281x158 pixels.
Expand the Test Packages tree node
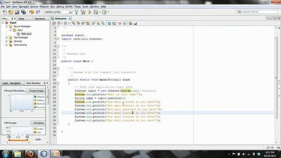point(7,37)
